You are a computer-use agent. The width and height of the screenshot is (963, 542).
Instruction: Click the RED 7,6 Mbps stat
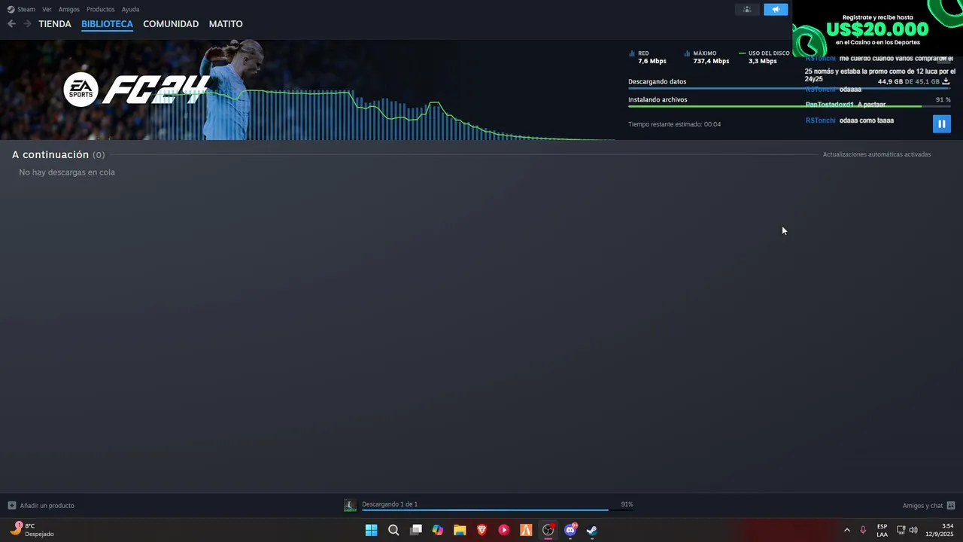click(648, 57)
